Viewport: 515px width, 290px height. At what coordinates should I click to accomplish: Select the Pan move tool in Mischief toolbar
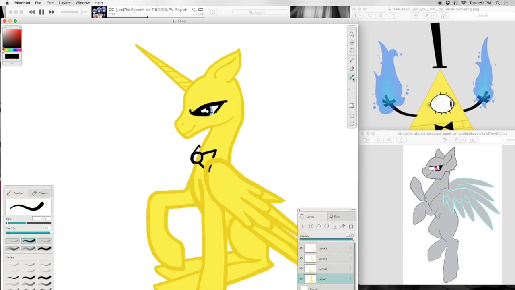pos(352,42)
